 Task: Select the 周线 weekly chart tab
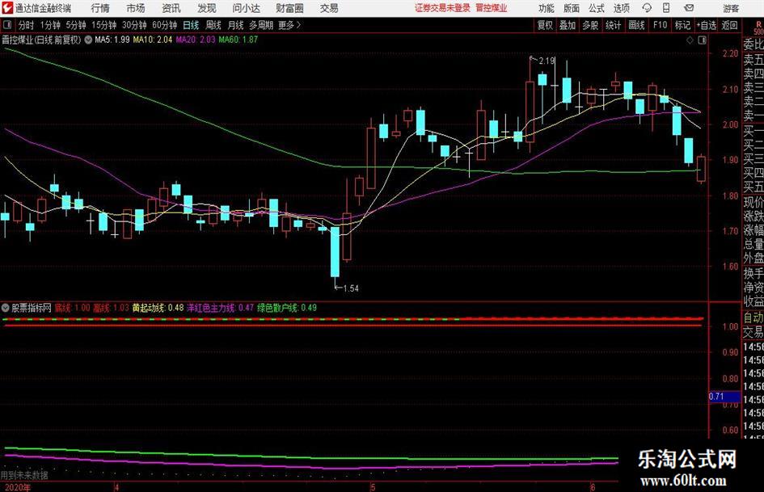click(x=213, y=25)
